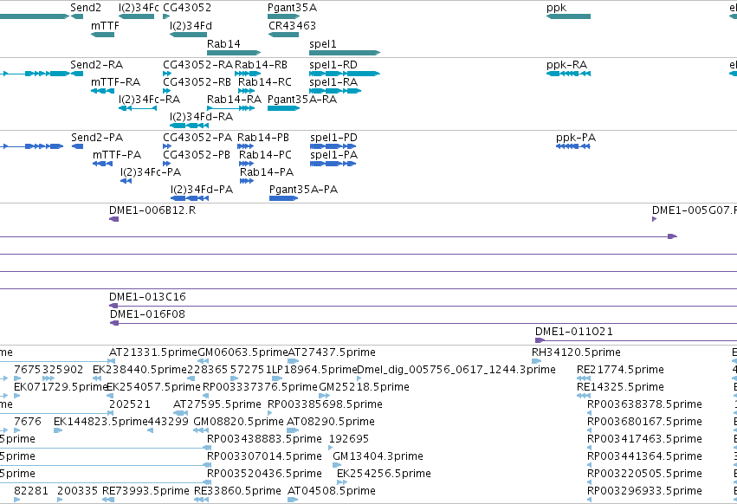Select the CG43052-PA protein label

pyautogui.click(x=197, y=138)
